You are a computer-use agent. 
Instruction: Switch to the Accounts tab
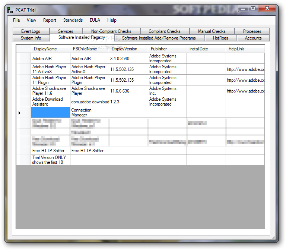pos(253,38)
